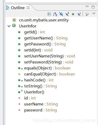Toggle Hide Non-Public Members green dot

[73, 14]
